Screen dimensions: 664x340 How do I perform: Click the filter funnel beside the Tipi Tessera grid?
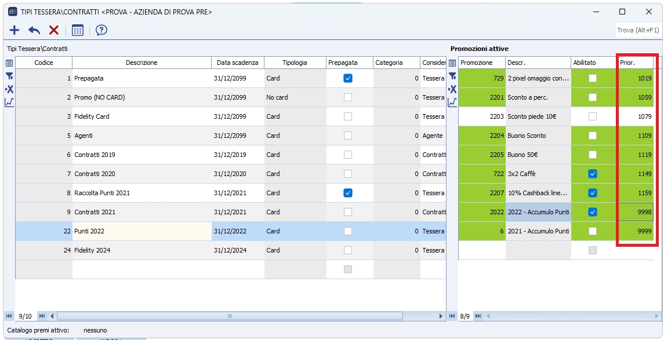pyautogui.click(x=9, y=76)
